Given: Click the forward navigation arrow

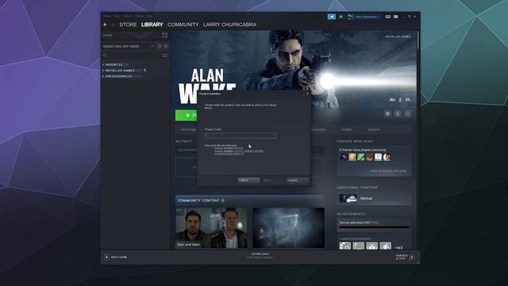Looking at the screenshot, I should point(113,25).
